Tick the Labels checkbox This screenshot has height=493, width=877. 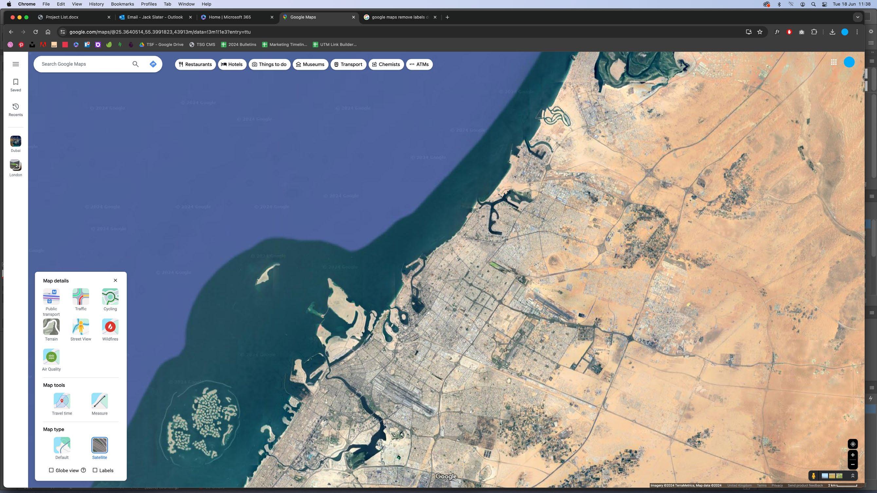point(95,470)
